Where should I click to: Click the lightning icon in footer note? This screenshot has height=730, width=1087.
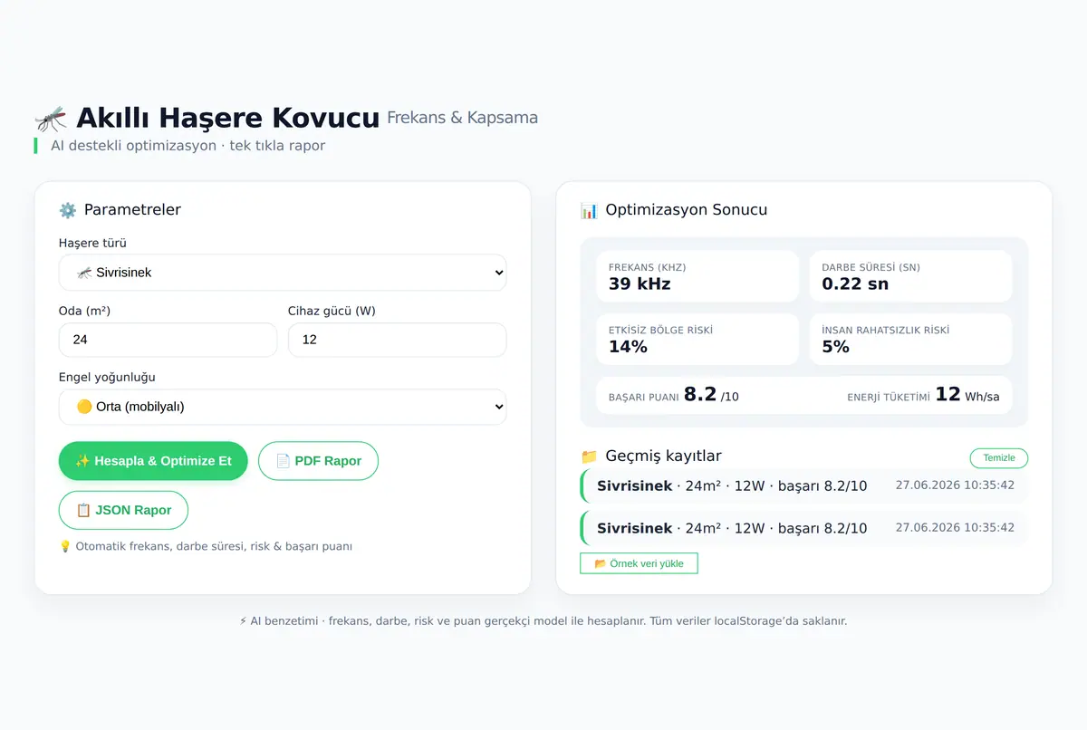(243, 621)
